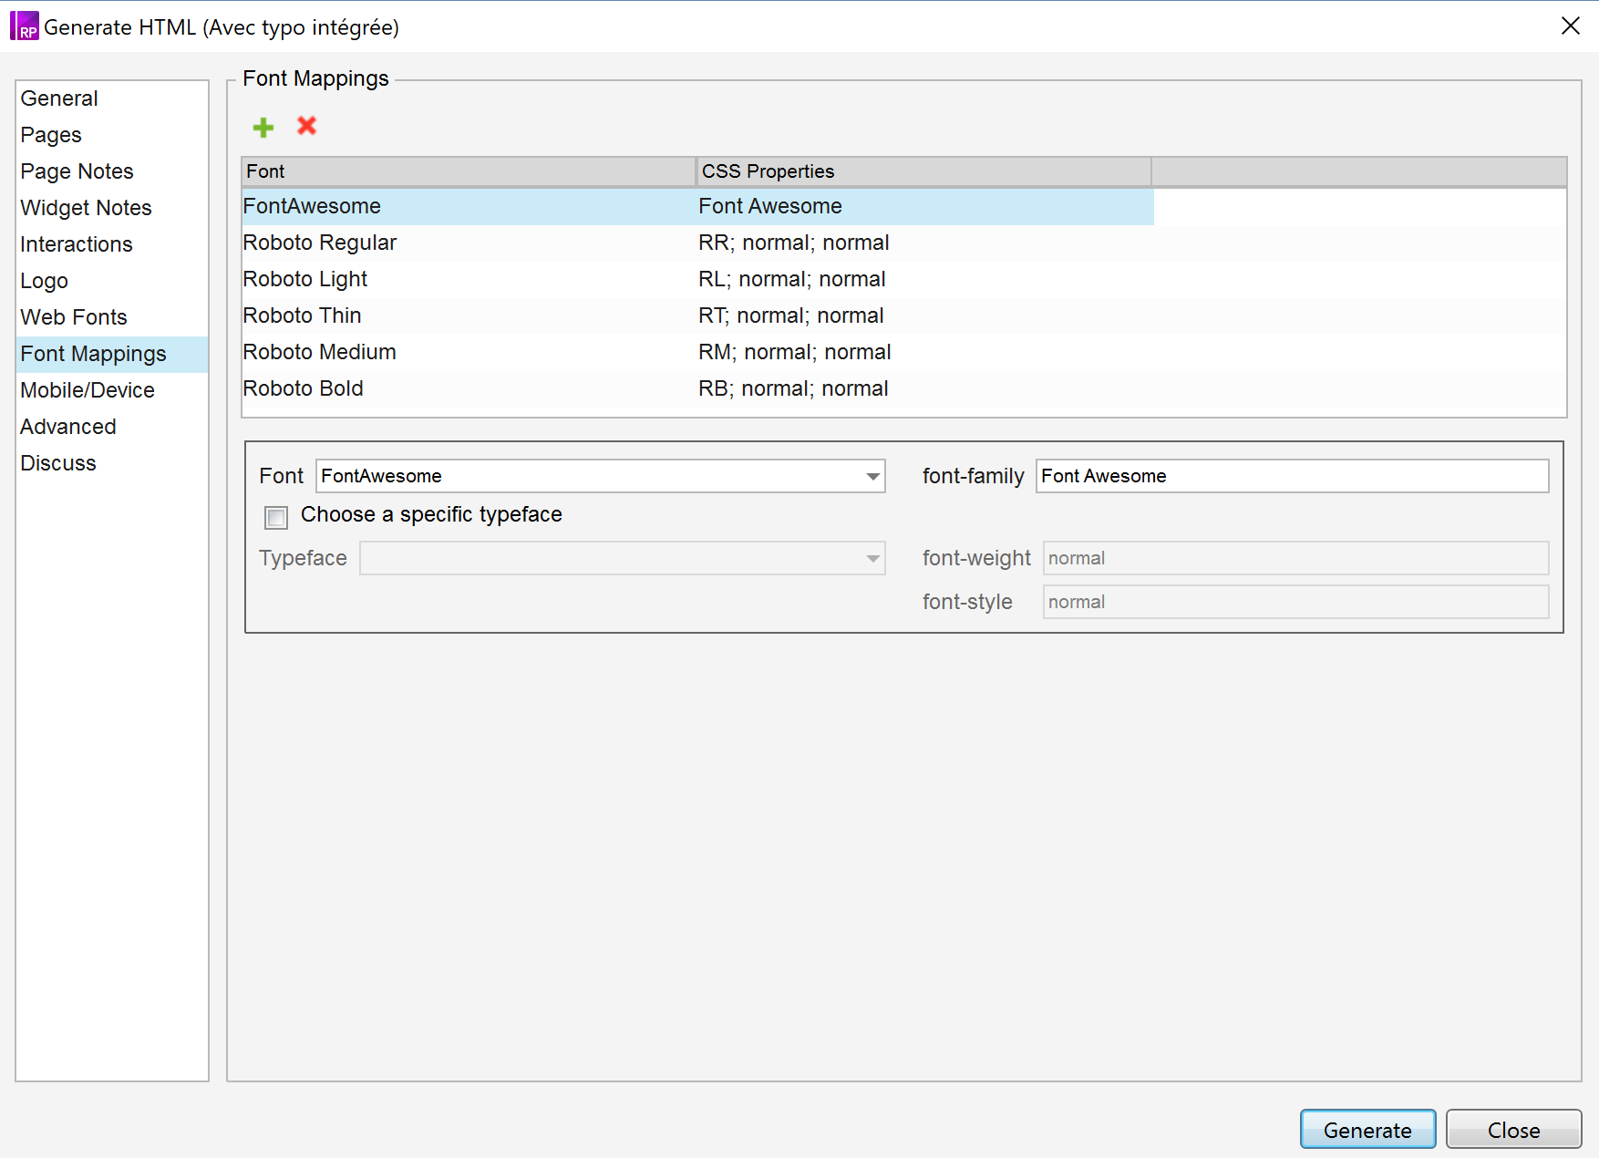Select the Roboto Bold mapping row
The width and height of the screenshot is (1599, 1158).
point(547,388)
